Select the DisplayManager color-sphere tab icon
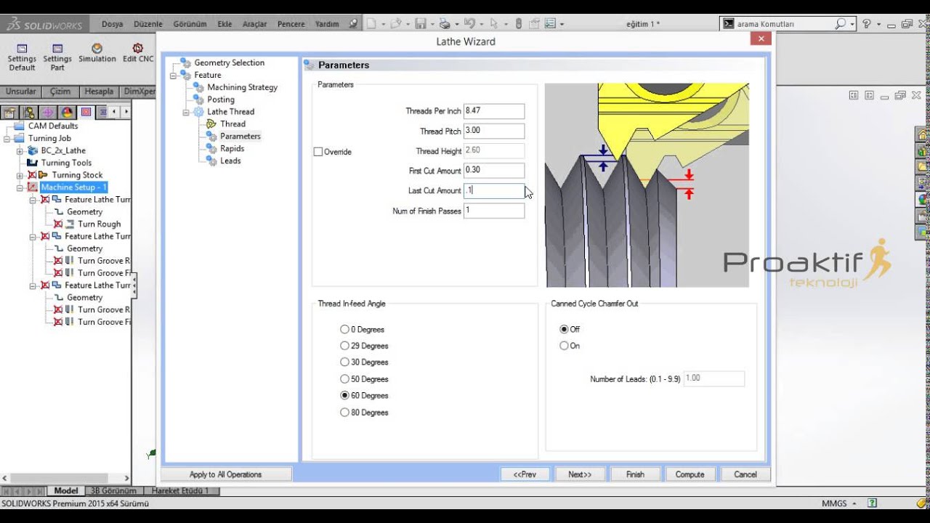 click(x=67, y=112)
